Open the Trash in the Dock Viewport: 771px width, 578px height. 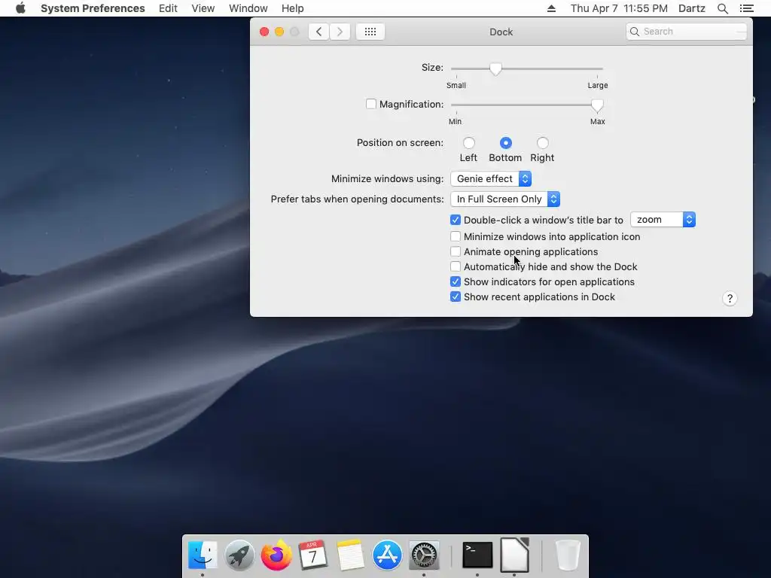(x=568, y=555)
